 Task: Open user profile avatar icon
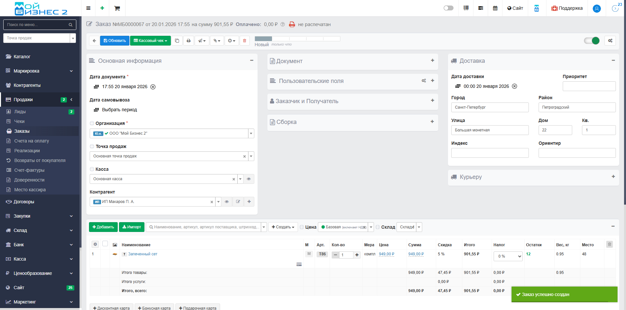coord(597,8)
